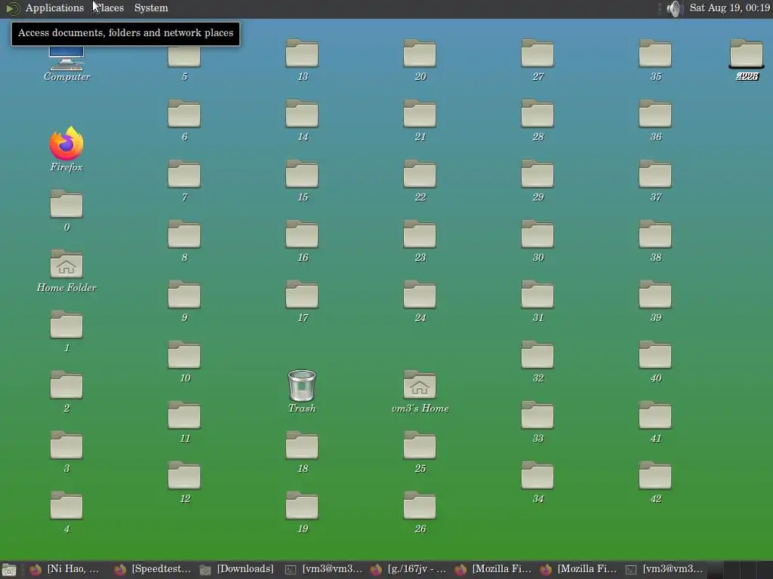773x579 pixels.
Task: Click the date and time clock
Action: click(x=730, y=8)
